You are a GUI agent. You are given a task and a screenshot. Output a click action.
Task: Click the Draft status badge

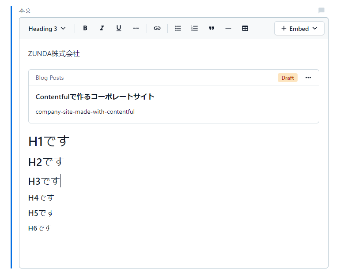pyautogui.click(x=287, y=78)
